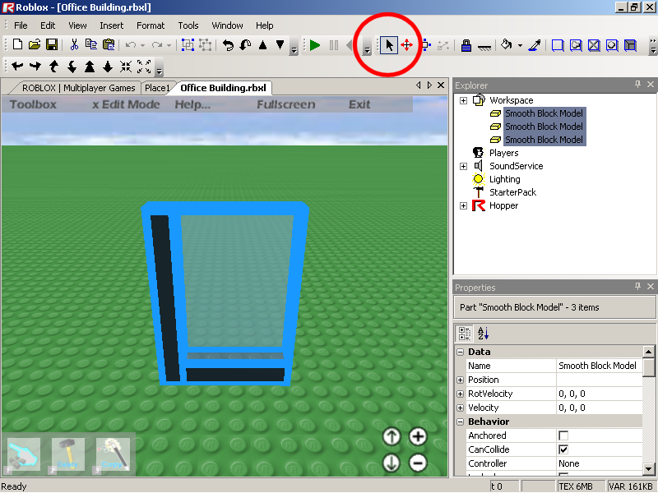Click the zoom in plus camera button
The width and height of the screenshot is (658, 493).
point(418,437)
